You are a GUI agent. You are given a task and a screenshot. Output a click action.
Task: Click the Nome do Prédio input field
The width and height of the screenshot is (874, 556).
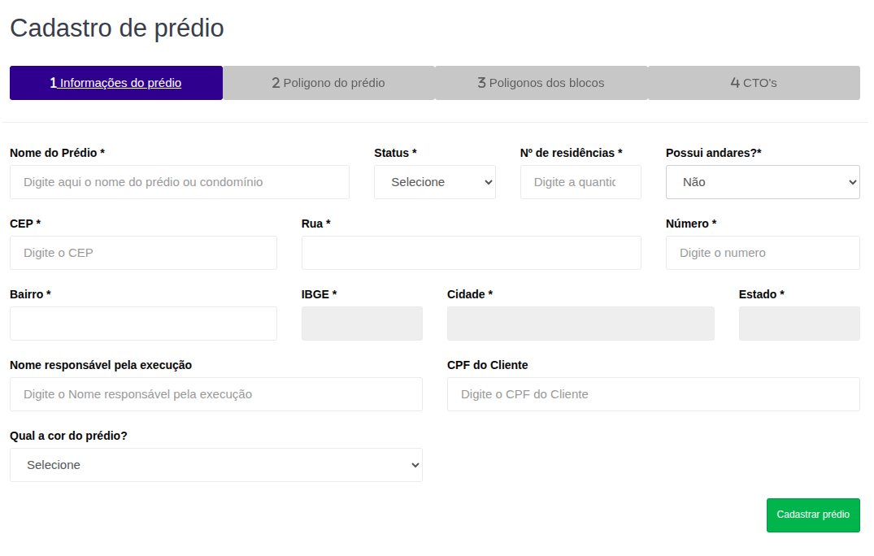pos(180,182)
